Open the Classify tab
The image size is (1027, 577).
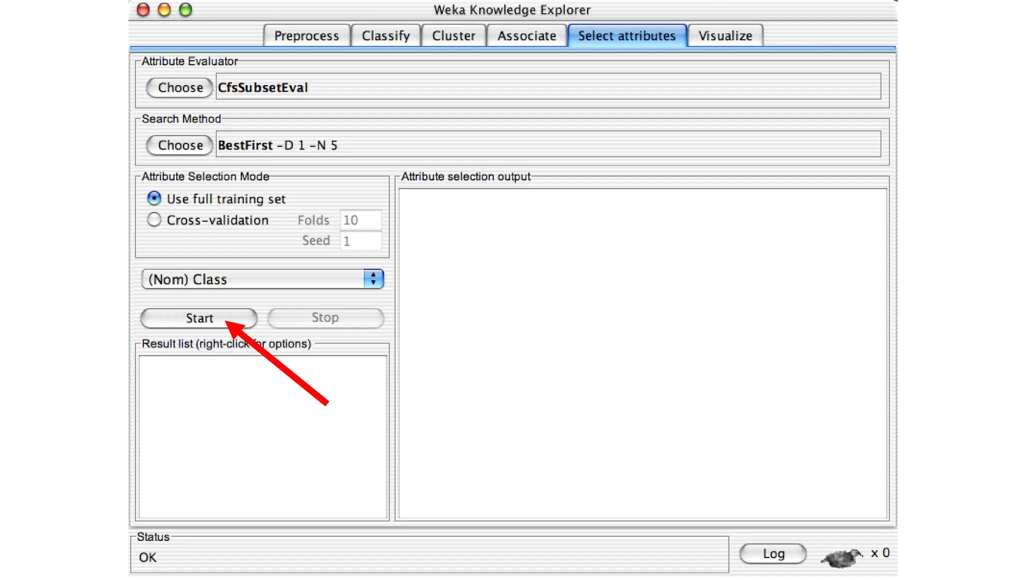(386, 36)
